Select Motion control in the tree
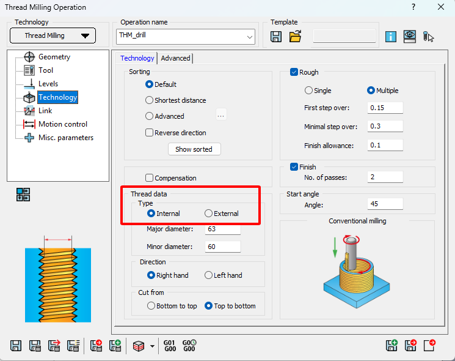The image size is (455, 361). coord(62,124)
